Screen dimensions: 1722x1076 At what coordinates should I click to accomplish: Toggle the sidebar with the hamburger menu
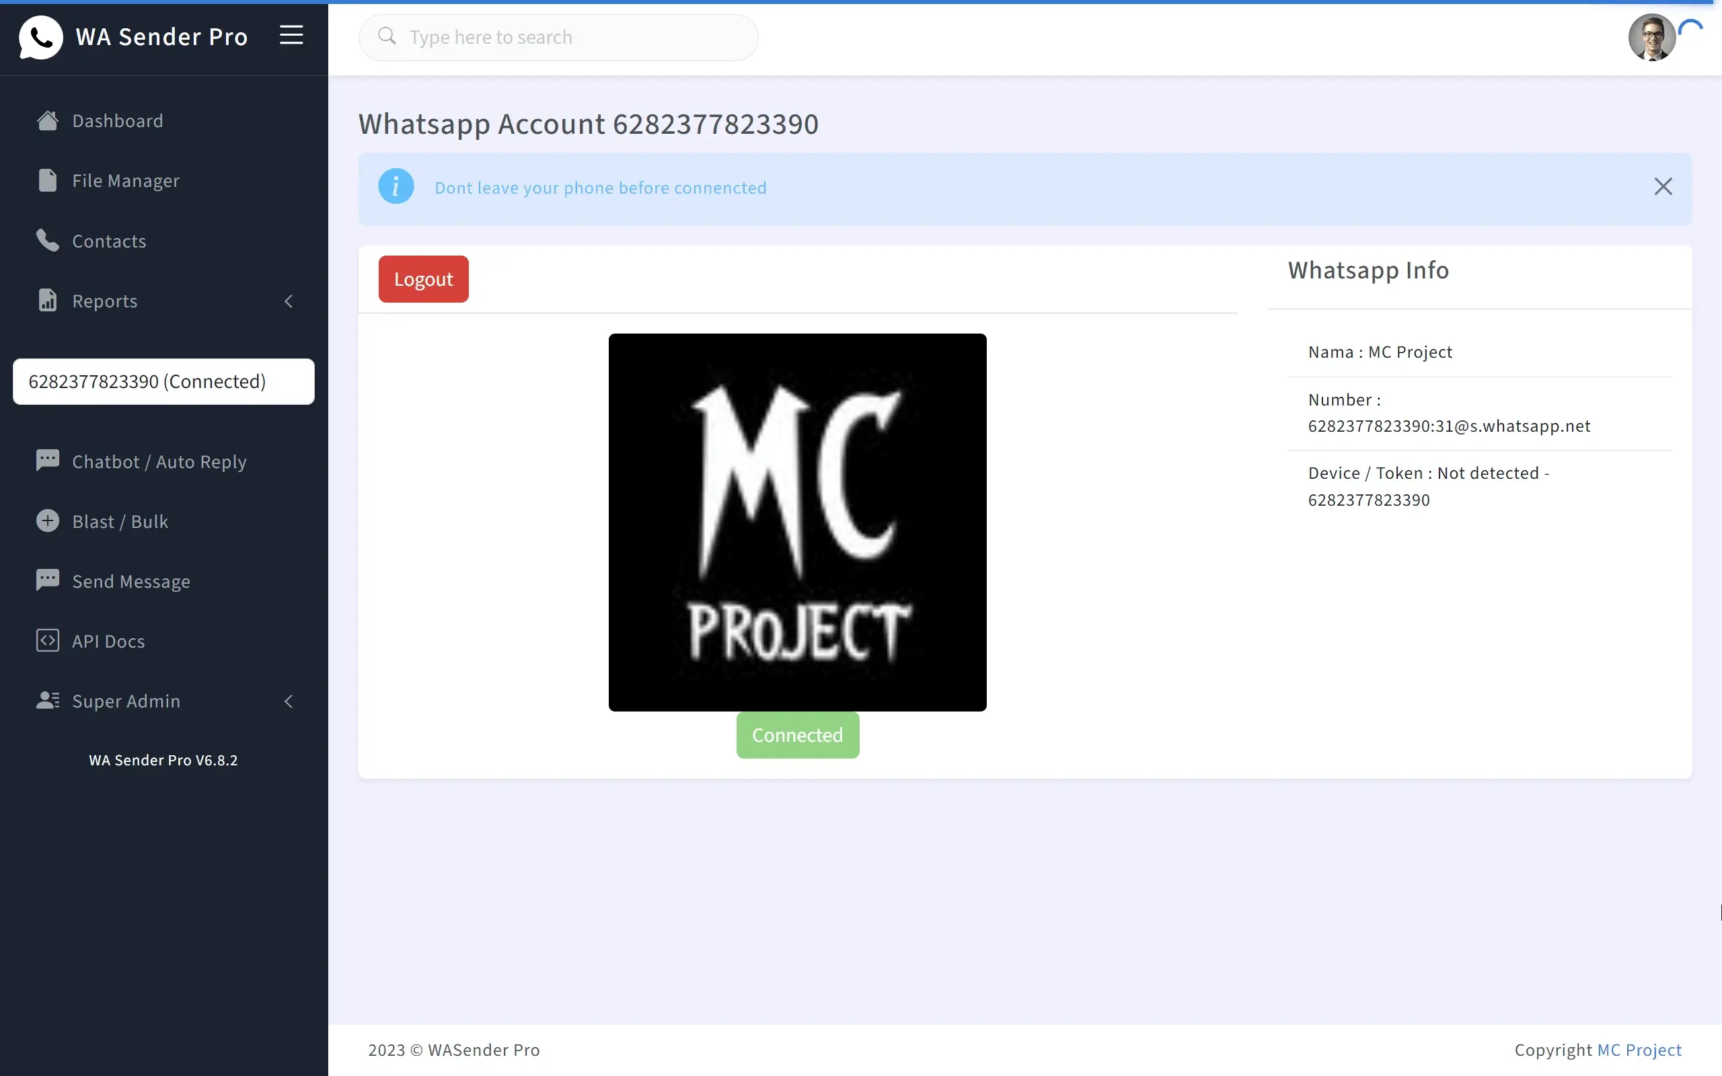coord(291,35)
